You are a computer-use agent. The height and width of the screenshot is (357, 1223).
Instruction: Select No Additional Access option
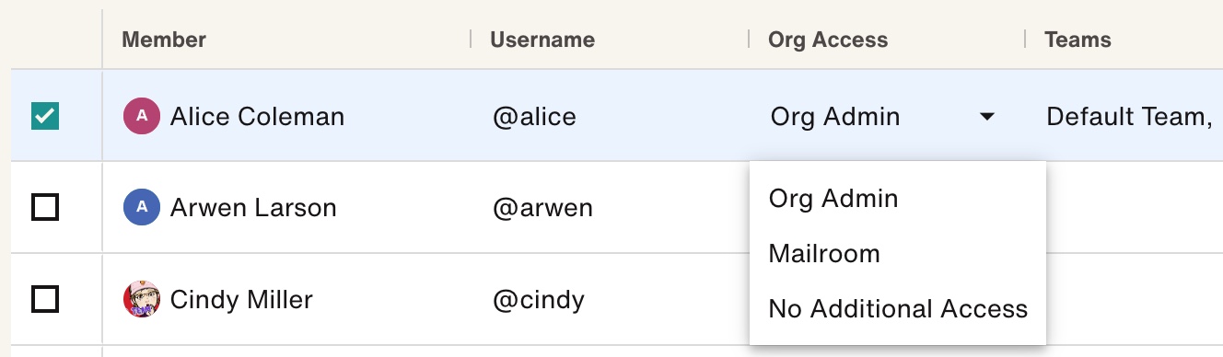898,309
